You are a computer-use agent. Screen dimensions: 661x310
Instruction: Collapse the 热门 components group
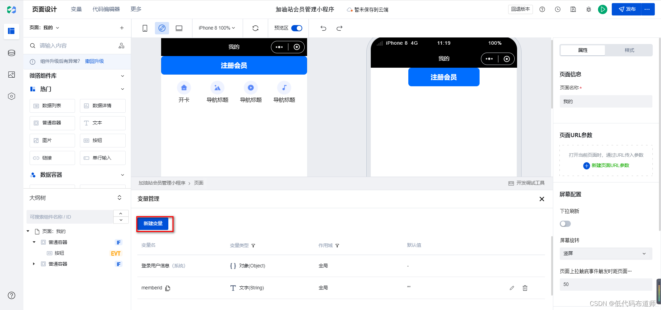point(123,89)
